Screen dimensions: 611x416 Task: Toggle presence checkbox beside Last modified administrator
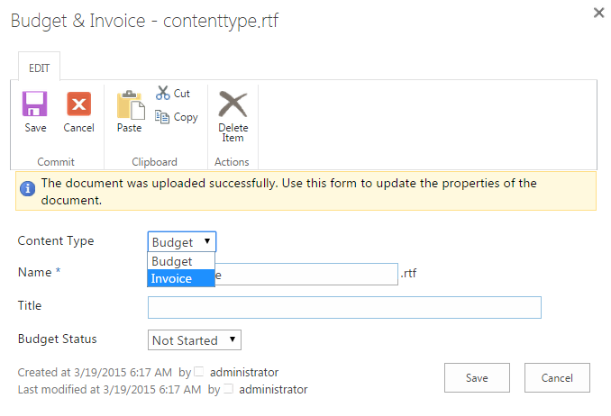(x=228, y=390)
